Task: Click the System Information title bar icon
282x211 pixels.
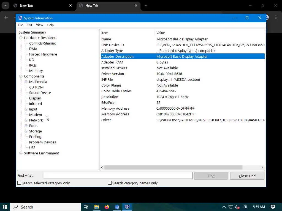Action: click(x=20, y=18)
